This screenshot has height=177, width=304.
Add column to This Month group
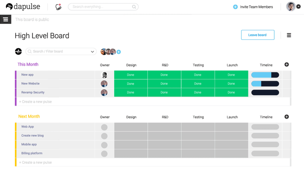(x=287, y=64)
